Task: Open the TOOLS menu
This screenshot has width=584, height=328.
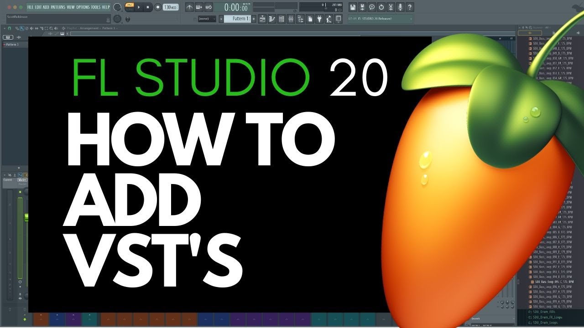Action: click(95, 7)
